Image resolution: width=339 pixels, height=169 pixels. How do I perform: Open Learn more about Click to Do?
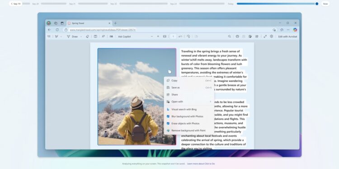click(x=201, y=164)
